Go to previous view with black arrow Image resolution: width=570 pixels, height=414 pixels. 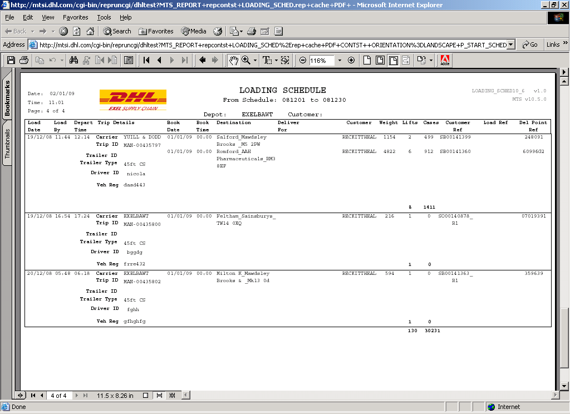[203, 60]
